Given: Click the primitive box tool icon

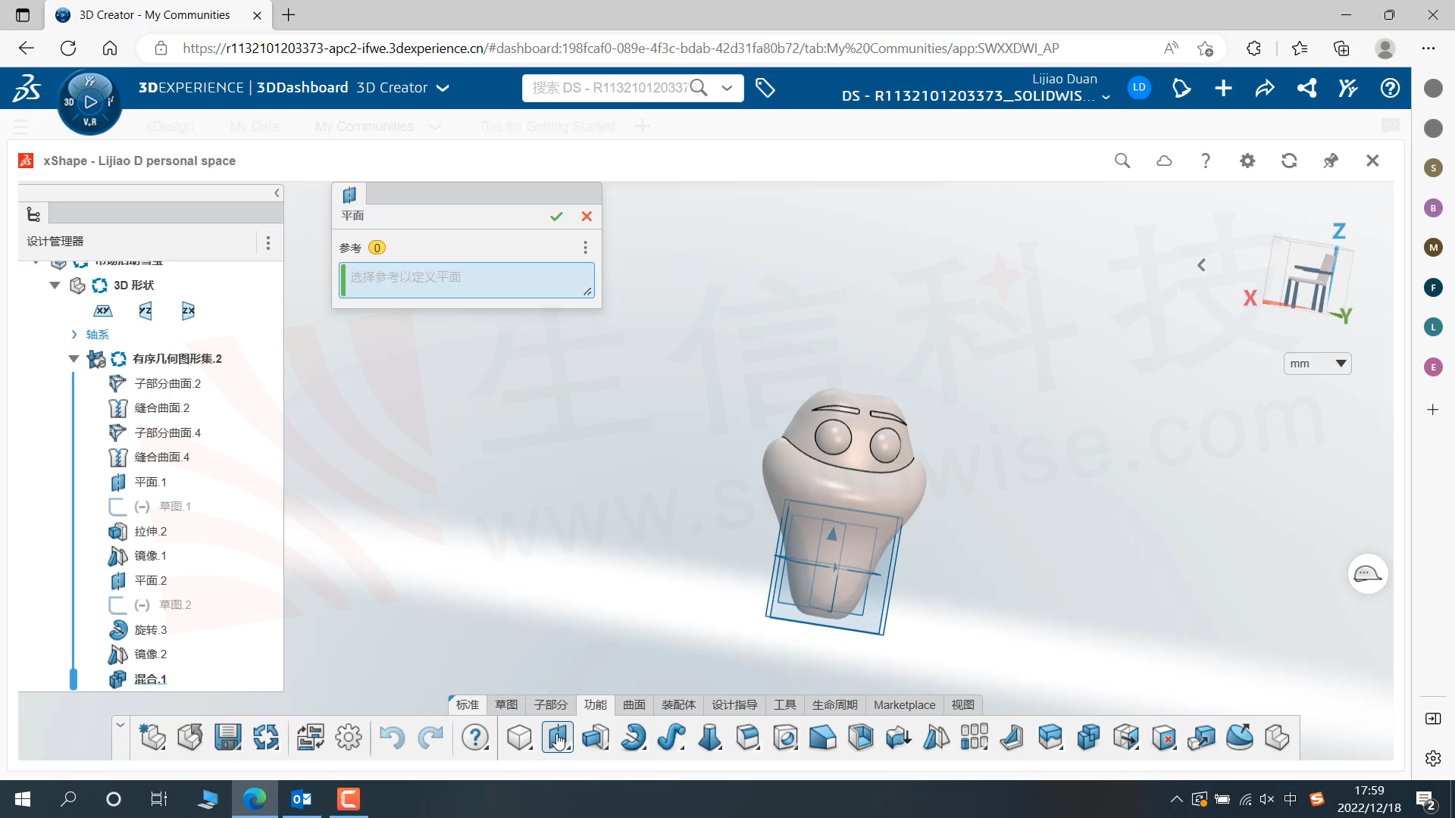Looking at the screenshot, I should point(520,737).
